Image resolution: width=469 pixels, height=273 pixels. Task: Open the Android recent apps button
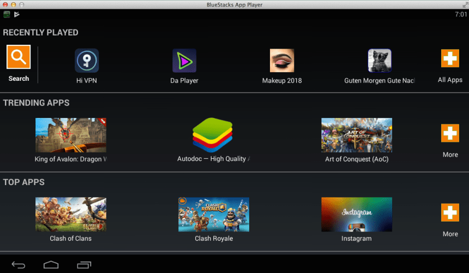click(85, 265)
